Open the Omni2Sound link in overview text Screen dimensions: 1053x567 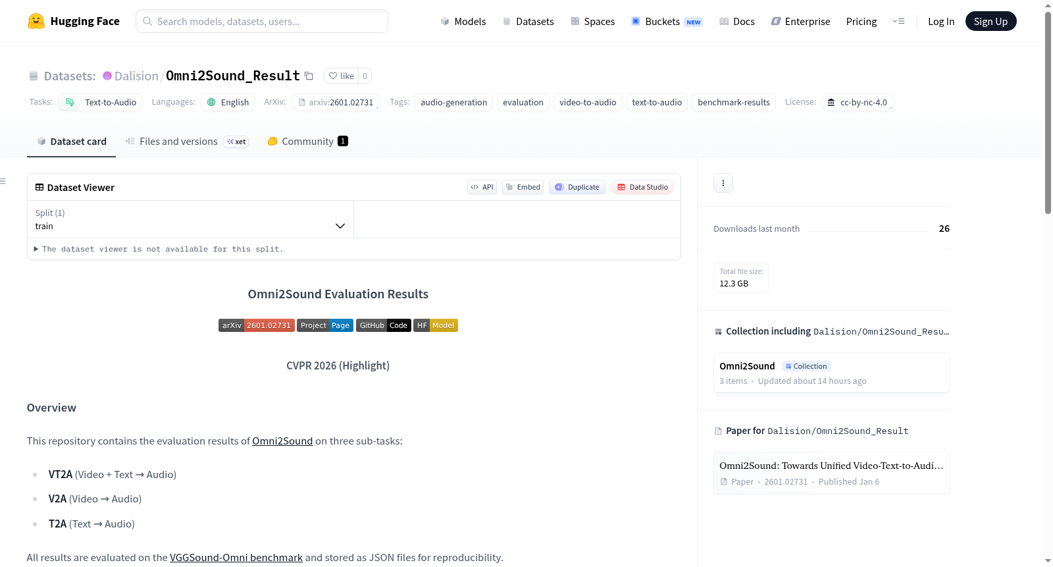pos(282,441)
